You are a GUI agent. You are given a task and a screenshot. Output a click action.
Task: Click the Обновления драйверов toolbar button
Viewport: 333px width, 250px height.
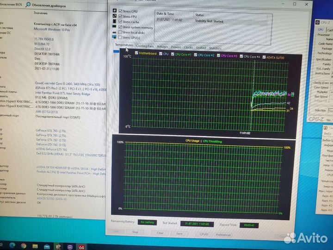(46, 5)
